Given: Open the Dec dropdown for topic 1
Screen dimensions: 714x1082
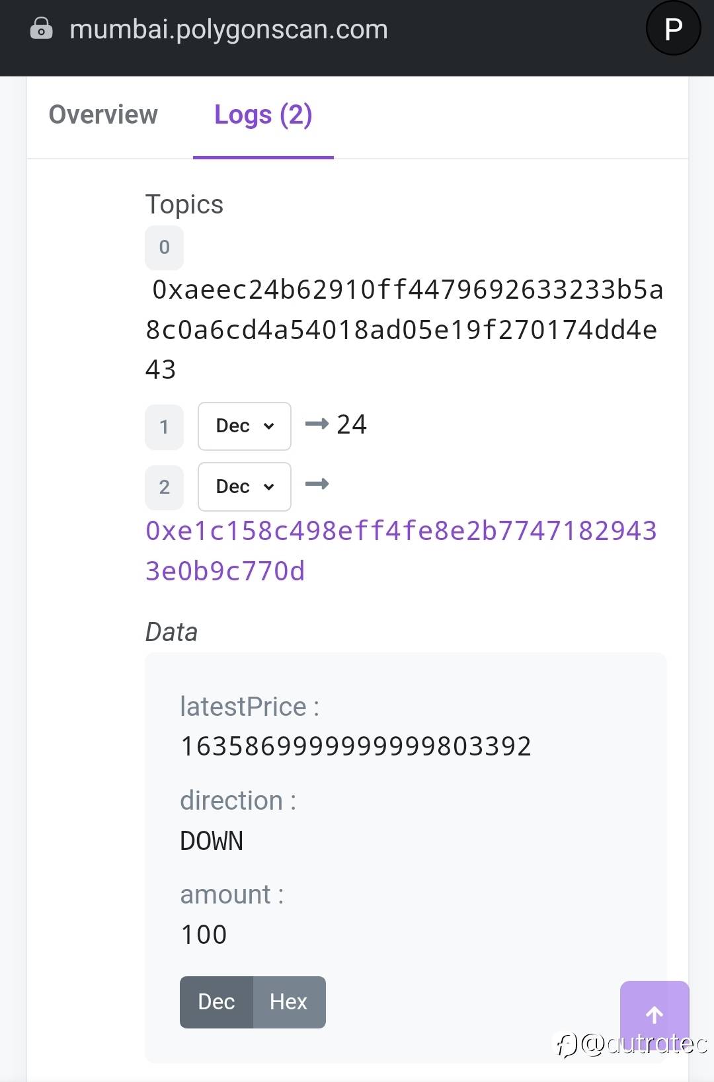Looking at the screenshot, I should [x=244, y=426].
